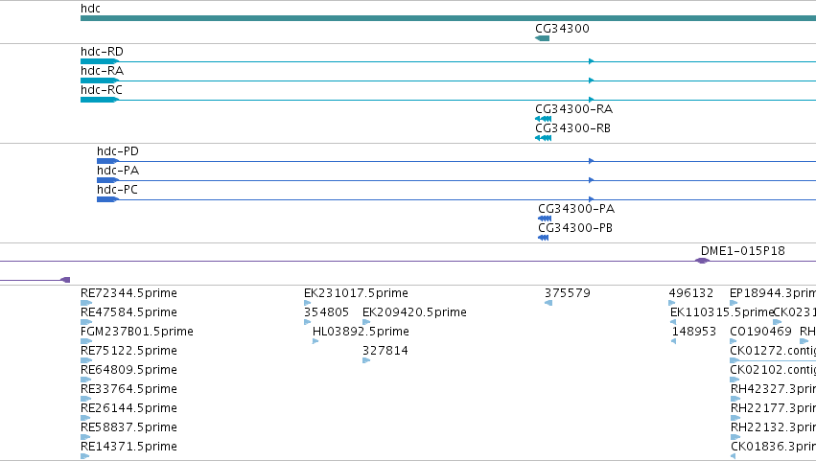
Task: Select EP18944.3prime EST
Action: pyautogui.click(x=734, y=303)
